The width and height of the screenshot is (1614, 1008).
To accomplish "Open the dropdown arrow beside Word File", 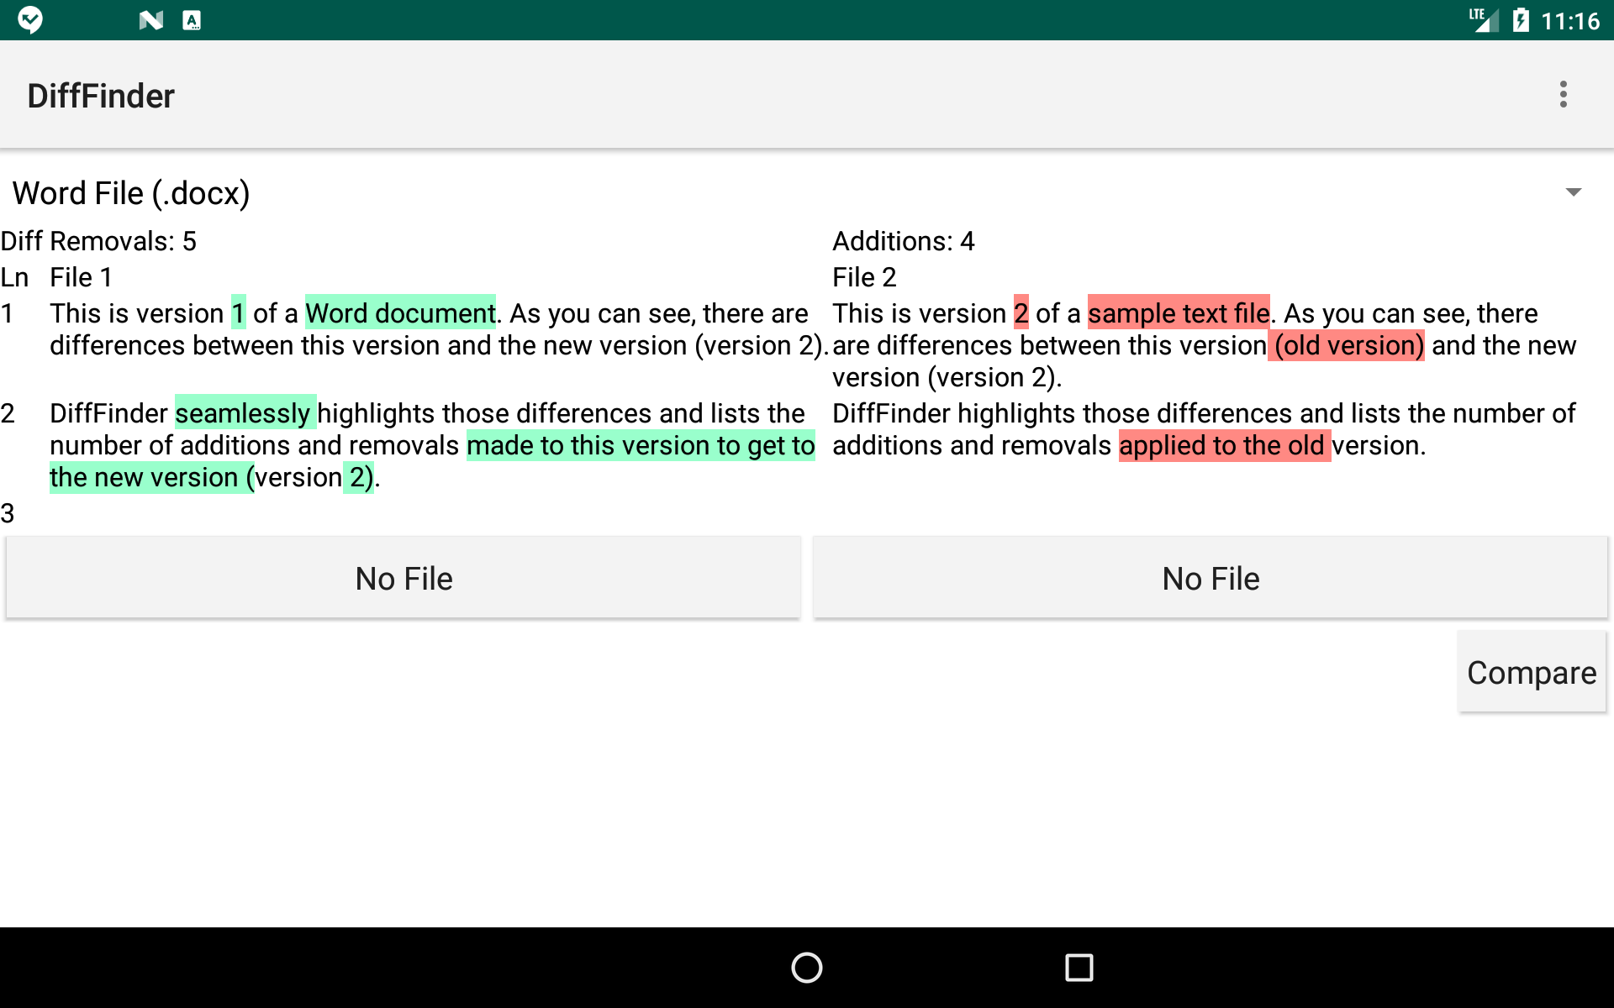I will click(1573, 192).
